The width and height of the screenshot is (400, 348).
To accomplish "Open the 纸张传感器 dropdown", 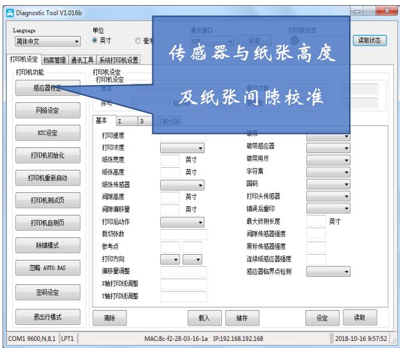I will 182,185.
